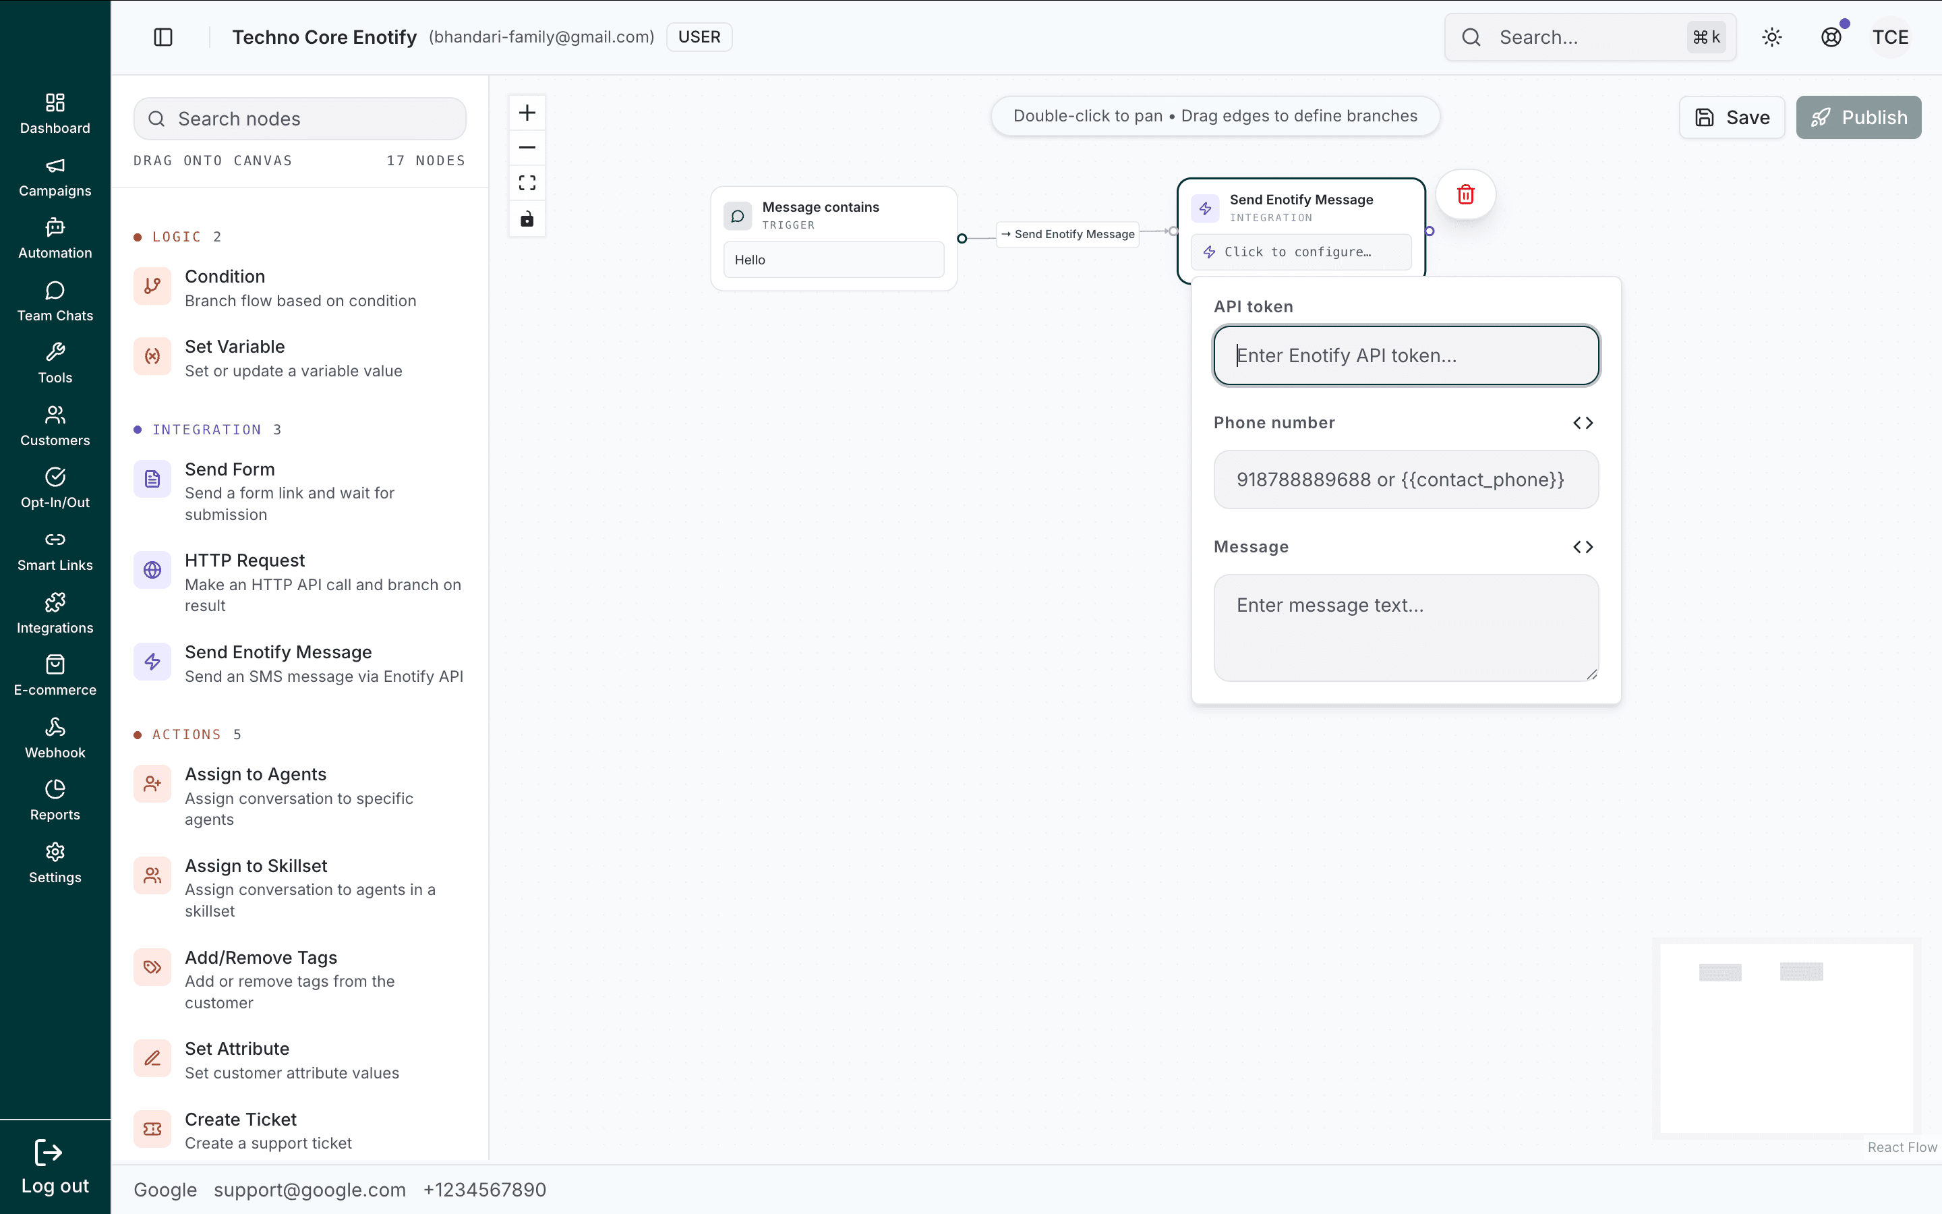Click the top Search field
Image resolution: width=1942 pixels, height=1214 pixels.
click(x=1590, y=37)
